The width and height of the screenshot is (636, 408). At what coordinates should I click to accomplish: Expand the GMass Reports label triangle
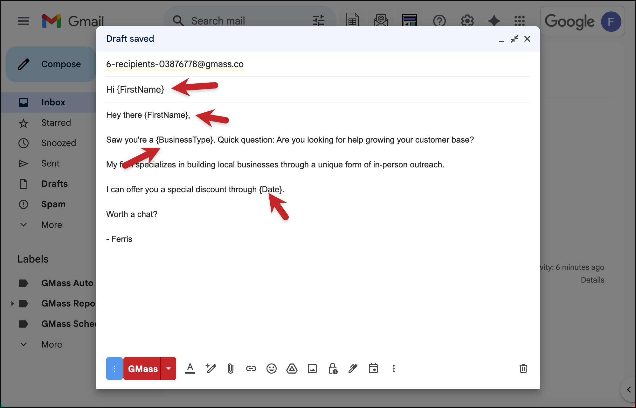coord(12,303)
